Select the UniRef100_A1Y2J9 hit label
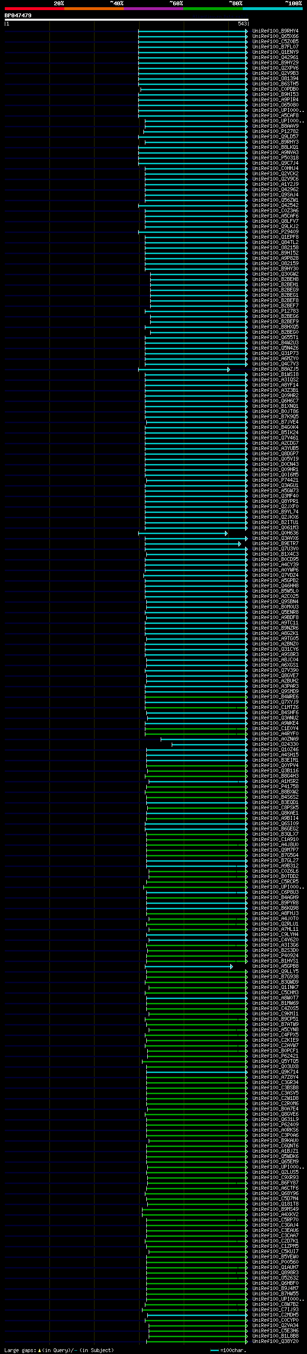 (x=275, y=184)
